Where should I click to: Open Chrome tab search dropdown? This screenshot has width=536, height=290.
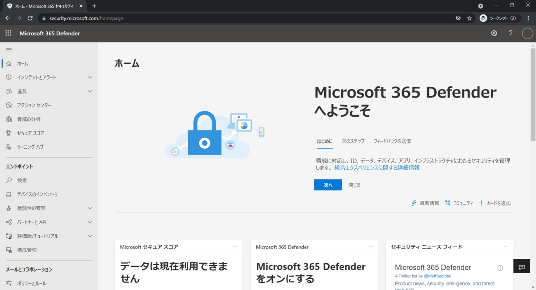click(x=481, y=6)
